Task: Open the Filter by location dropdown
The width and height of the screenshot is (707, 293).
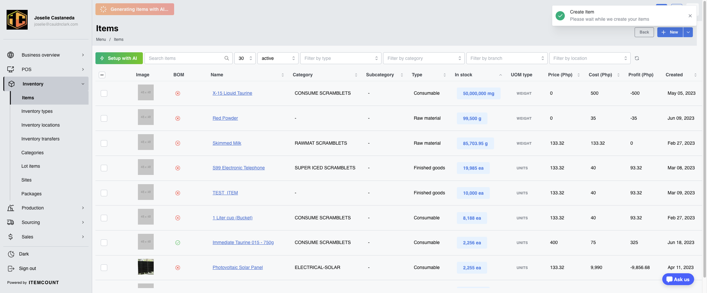Action: (x=590, y=58)
